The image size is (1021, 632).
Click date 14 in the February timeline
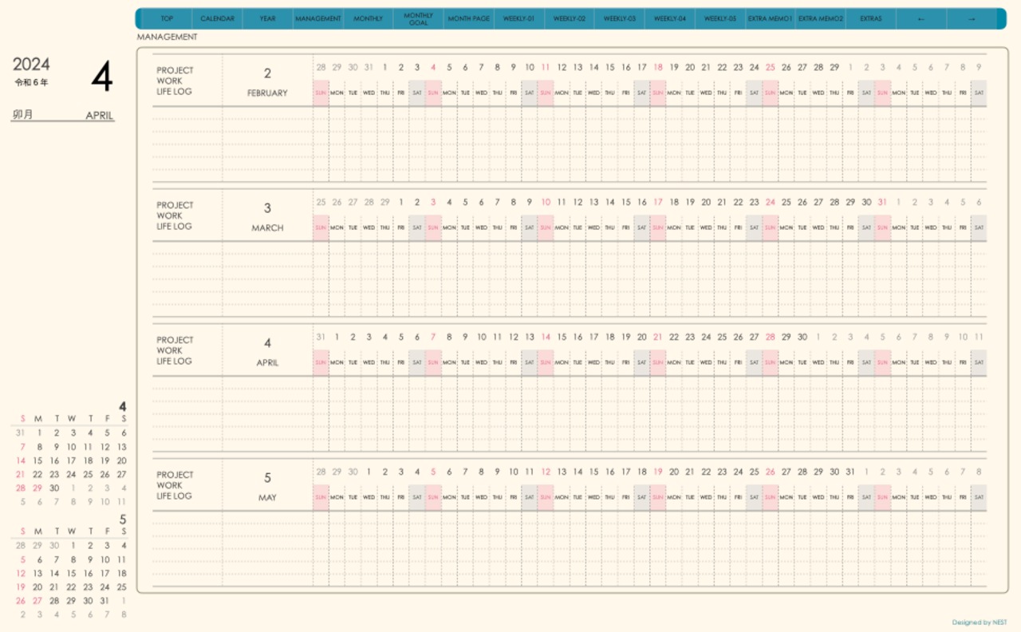pyautogui.click(x=593, y=68)
